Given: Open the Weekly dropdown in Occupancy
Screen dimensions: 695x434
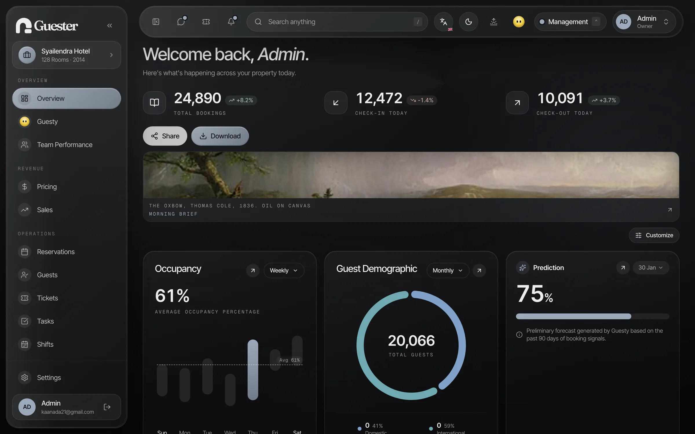Looking at the screenshot, I should coord(284,271).
